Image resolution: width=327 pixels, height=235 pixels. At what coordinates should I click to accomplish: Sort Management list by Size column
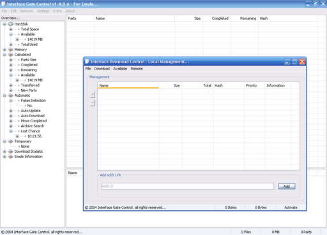point(171,85)
